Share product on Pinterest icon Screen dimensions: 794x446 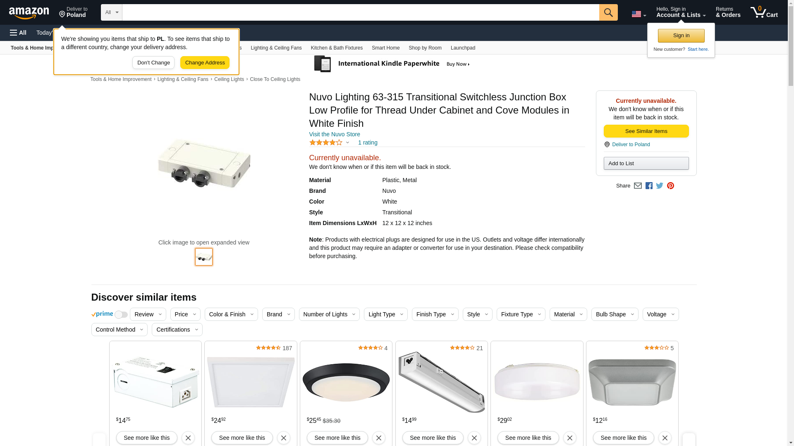coord(670,186)
